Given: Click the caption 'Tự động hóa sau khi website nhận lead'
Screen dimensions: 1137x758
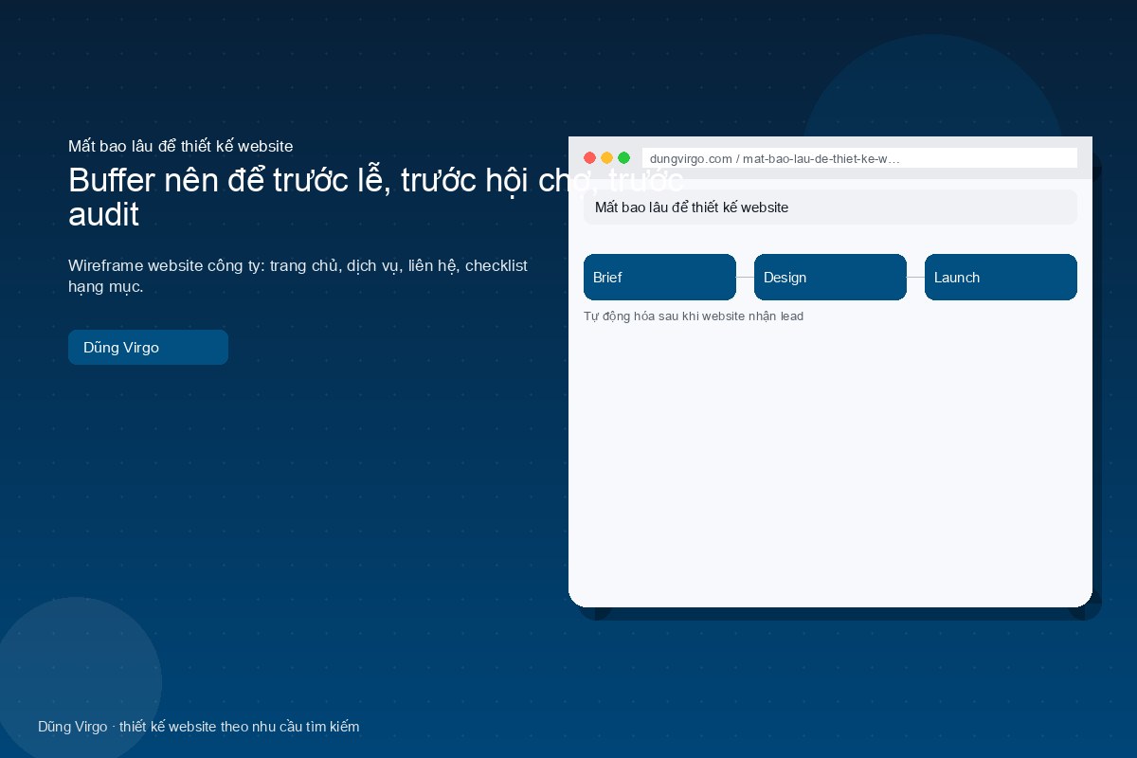Looking at the screenshot, I should point(694,316).
